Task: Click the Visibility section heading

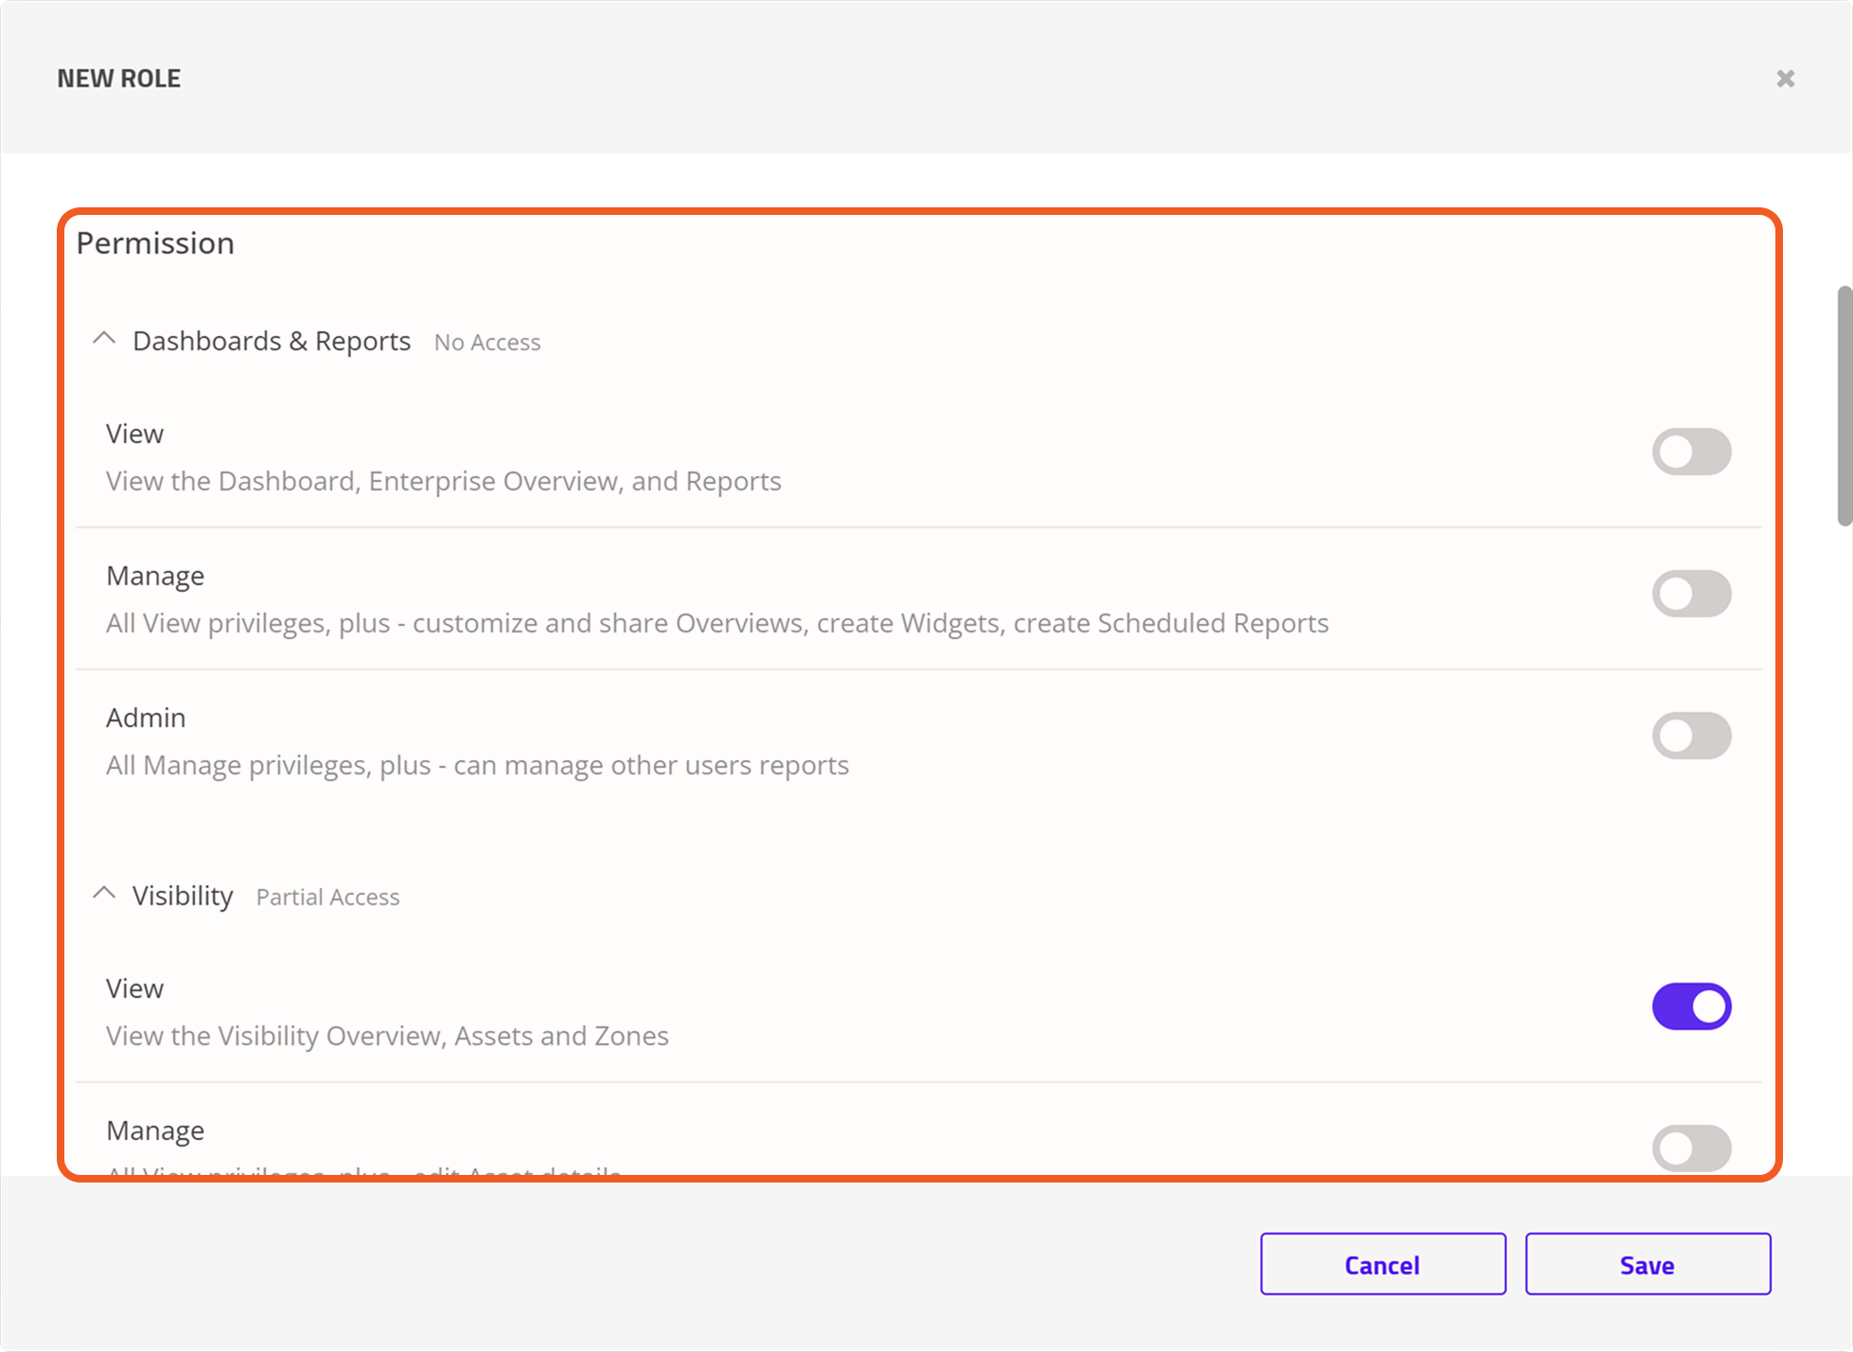Action: pyautogui.click(x=183, y=896)
